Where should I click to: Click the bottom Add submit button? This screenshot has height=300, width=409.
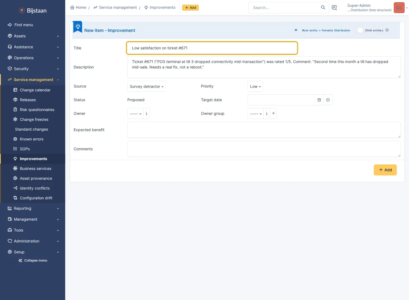tap(385, 170)
